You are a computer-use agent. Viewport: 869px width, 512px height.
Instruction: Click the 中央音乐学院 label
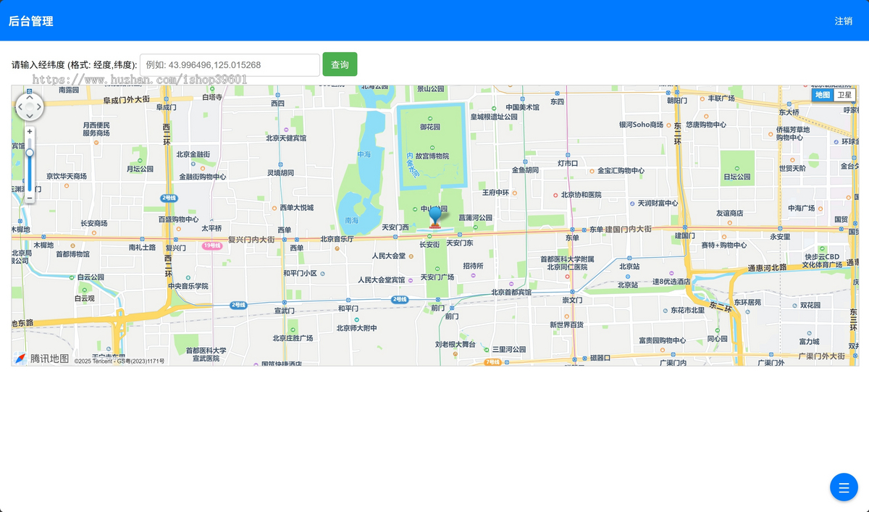[188, 286]
